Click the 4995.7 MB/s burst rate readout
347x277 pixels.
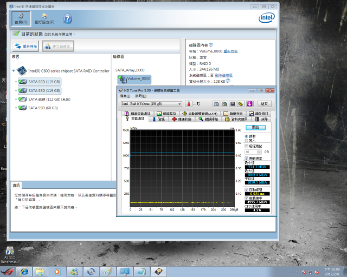pos(257,202)
